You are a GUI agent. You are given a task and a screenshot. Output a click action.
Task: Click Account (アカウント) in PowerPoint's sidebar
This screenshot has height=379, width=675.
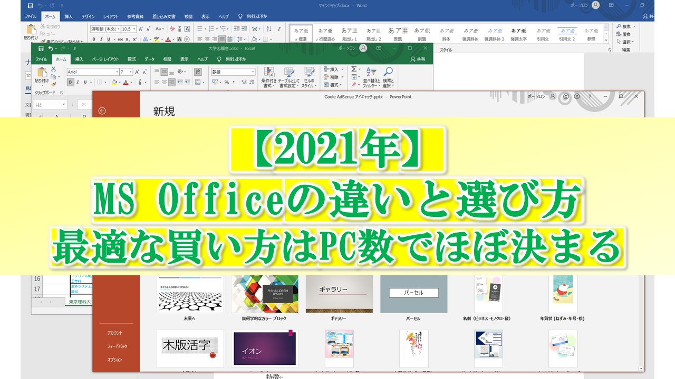pyautogui.click(x=114, y=333)
